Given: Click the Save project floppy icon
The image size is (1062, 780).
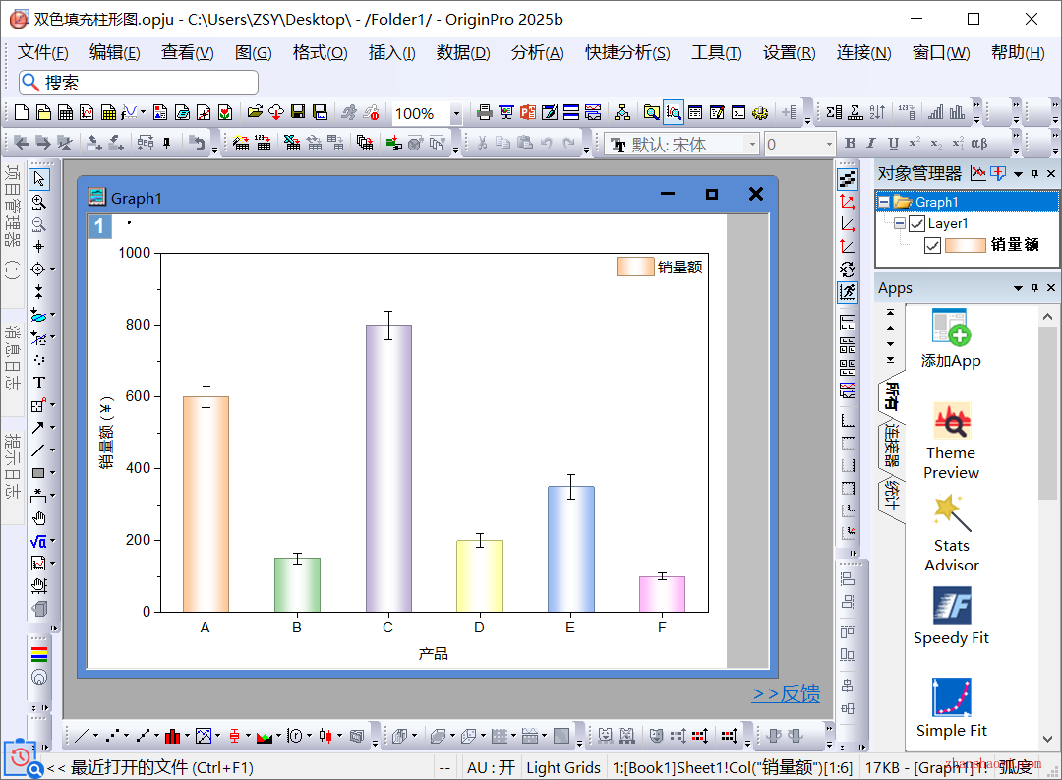Looking at the screenshot, I should (299, 113).
